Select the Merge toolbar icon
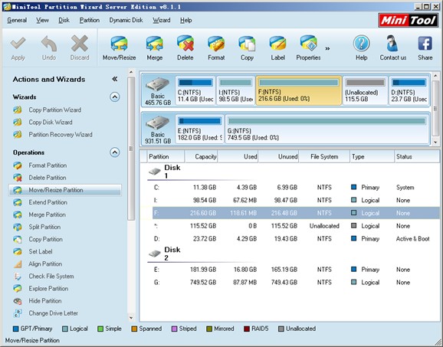443x347 pixels. (x=154, y=44)
